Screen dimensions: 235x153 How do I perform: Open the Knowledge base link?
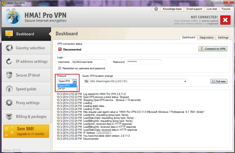pyautogui.click(x=172, y=9)
